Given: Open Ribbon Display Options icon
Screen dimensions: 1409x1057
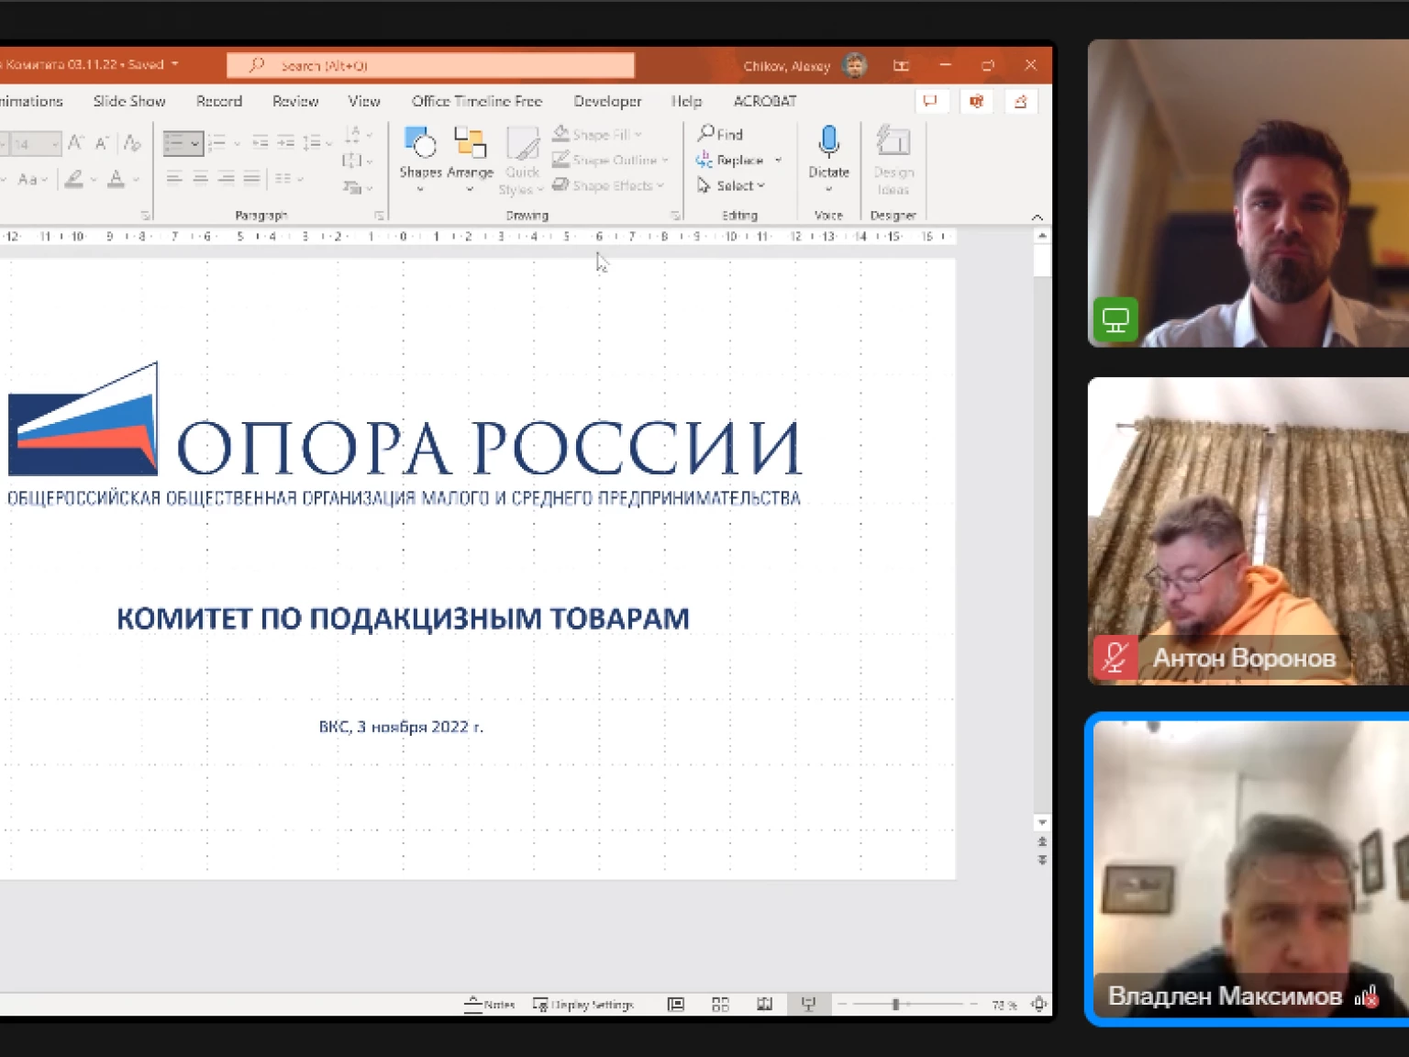Looking at the screenshot, I should [901, 65].
